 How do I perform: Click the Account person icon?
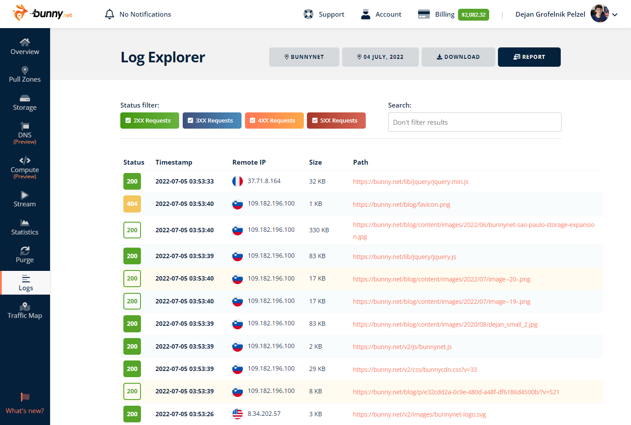click(x=365, y=14)
